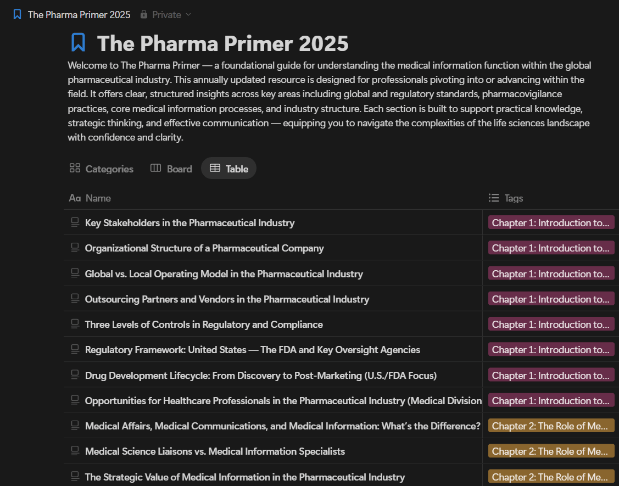Open the Name column header menu

tap(98, 198)
